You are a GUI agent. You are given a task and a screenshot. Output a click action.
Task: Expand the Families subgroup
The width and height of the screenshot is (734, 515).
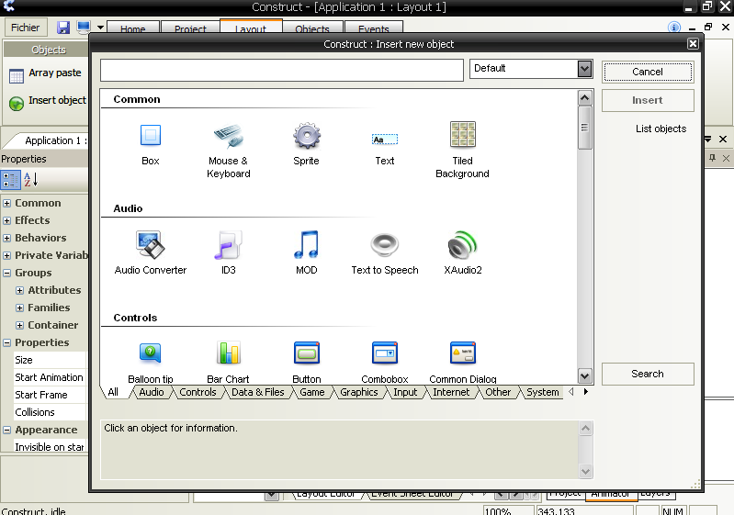point(19,308)
